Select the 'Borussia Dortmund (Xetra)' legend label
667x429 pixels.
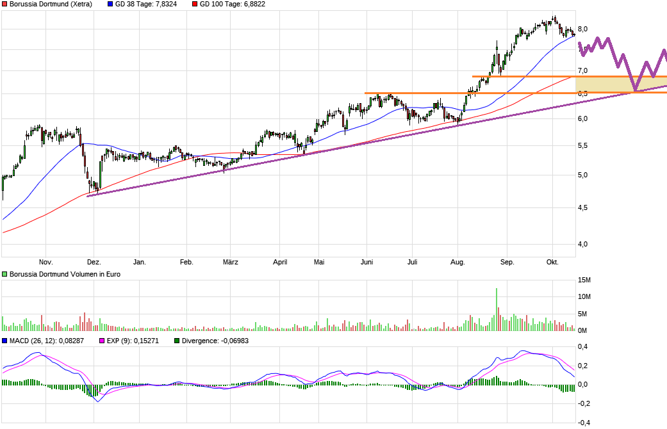(51, 4)
